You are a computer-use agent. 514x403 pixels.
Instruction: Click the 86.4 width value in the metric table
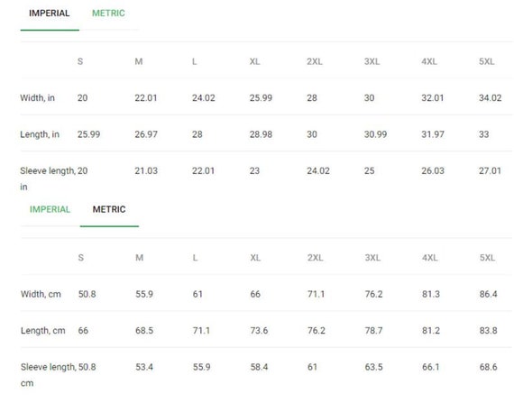pyautogui.click(x=489, y=294)
